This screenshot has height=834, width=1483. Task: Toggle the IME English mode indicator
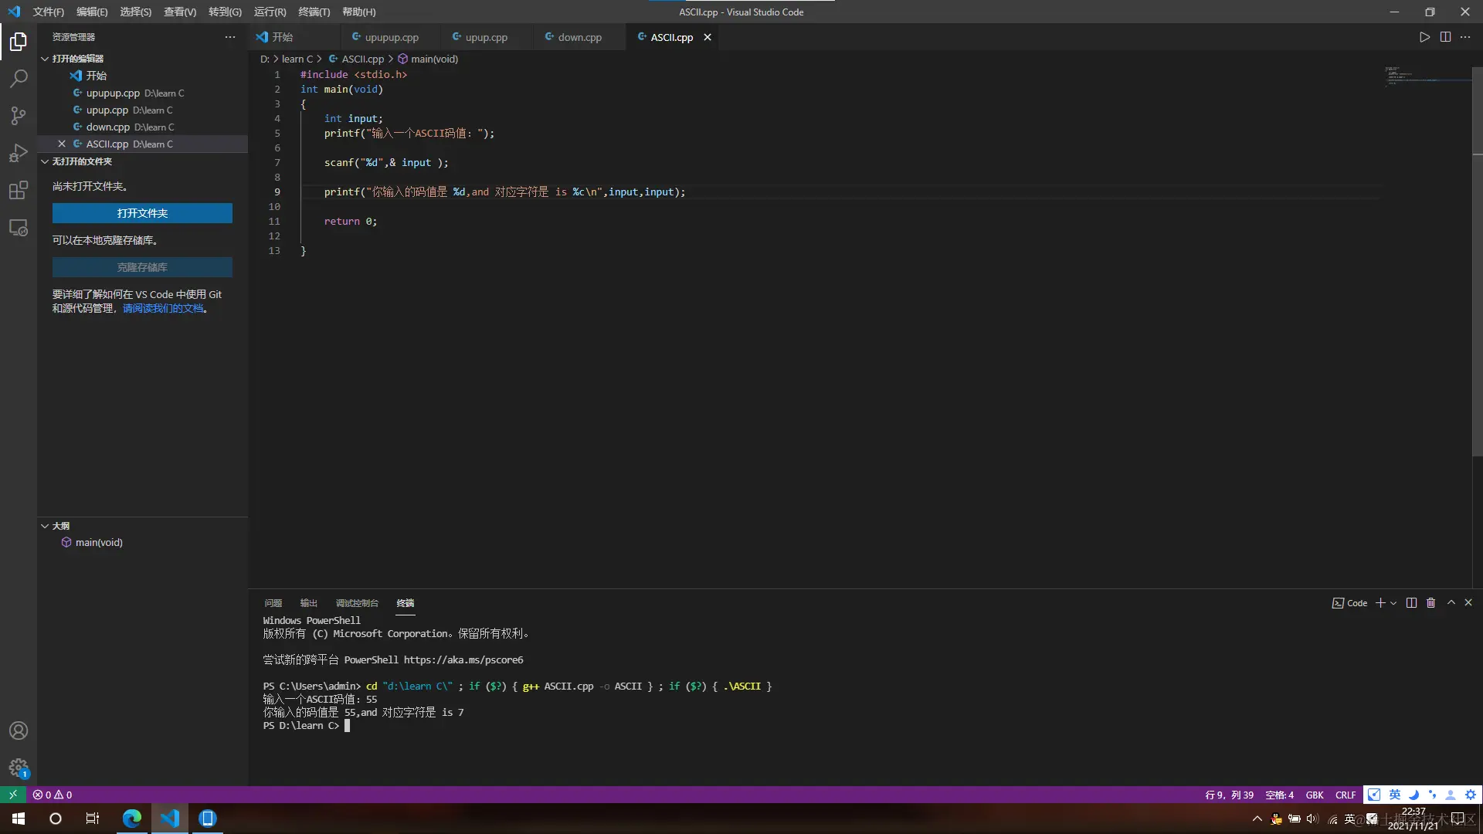[x=1394, y=795]
